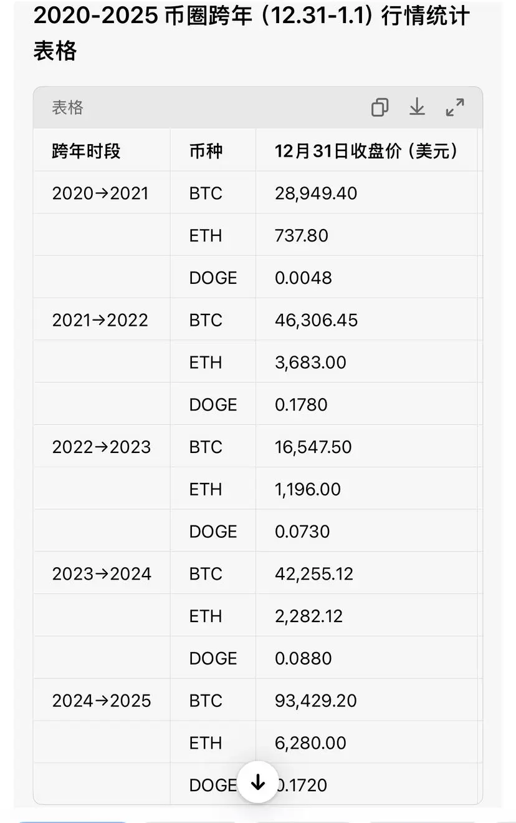Select the BTC price 93,429.20 cell

pyautogui.click(x=316, y=701)
